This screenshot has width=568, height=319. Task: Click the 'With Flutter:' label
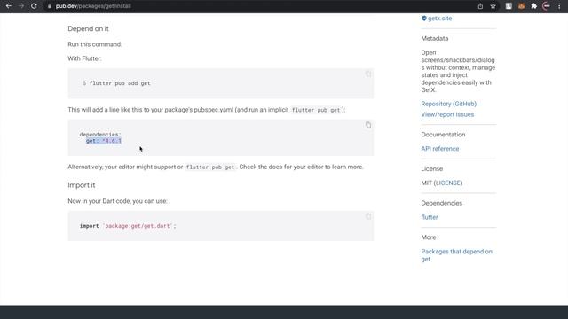pos(84,58)
